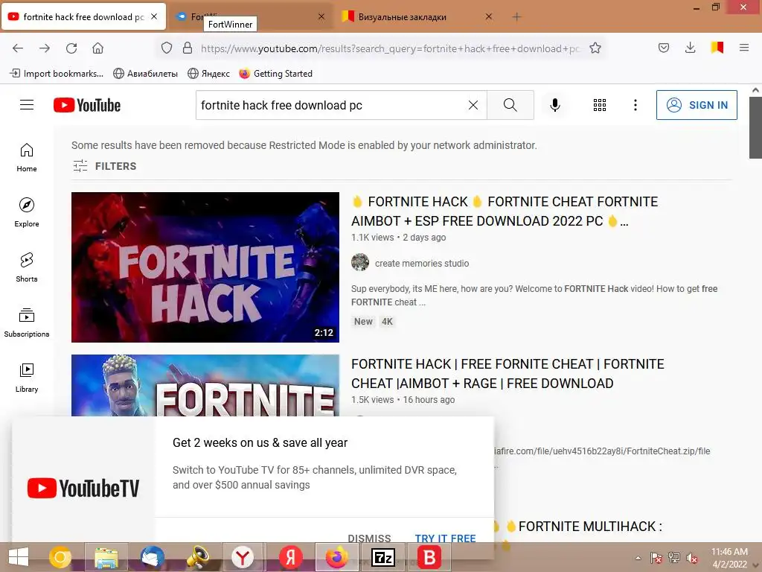
Task: Open Yandex Browser red Y taskbar icon
Action: pos(242,557)
